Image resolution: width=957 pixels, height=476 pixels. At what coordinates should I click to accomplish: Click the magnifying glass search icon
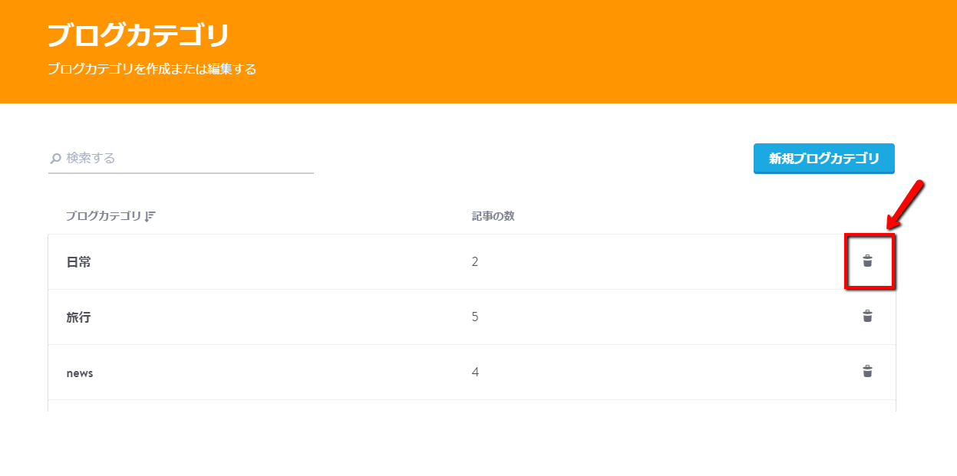point(55,159)
